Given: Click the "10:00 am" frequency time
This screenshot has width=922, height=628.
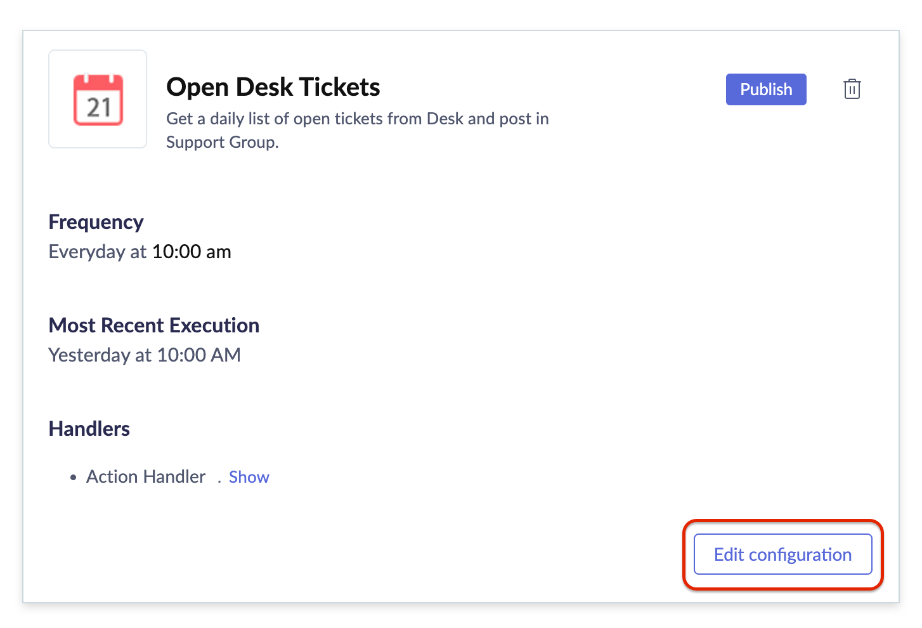Looking at the screenshot, I should click(192, 252).
